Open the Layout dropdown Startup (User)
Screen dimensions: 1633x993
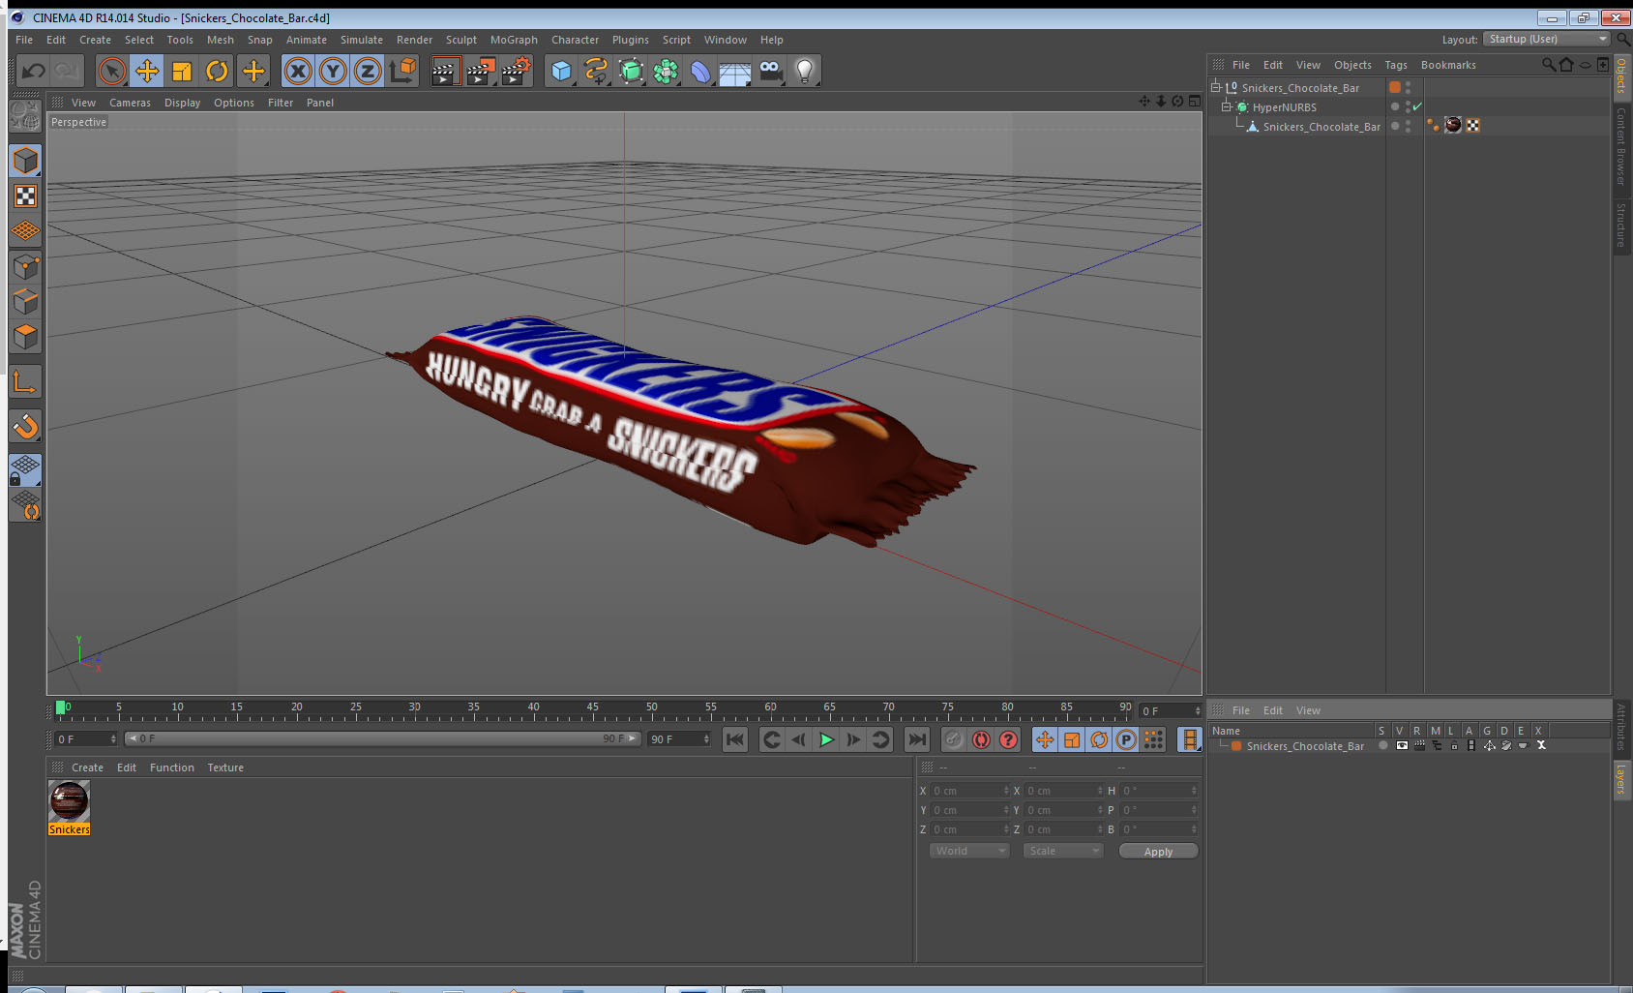click(x=1546, y=39)
